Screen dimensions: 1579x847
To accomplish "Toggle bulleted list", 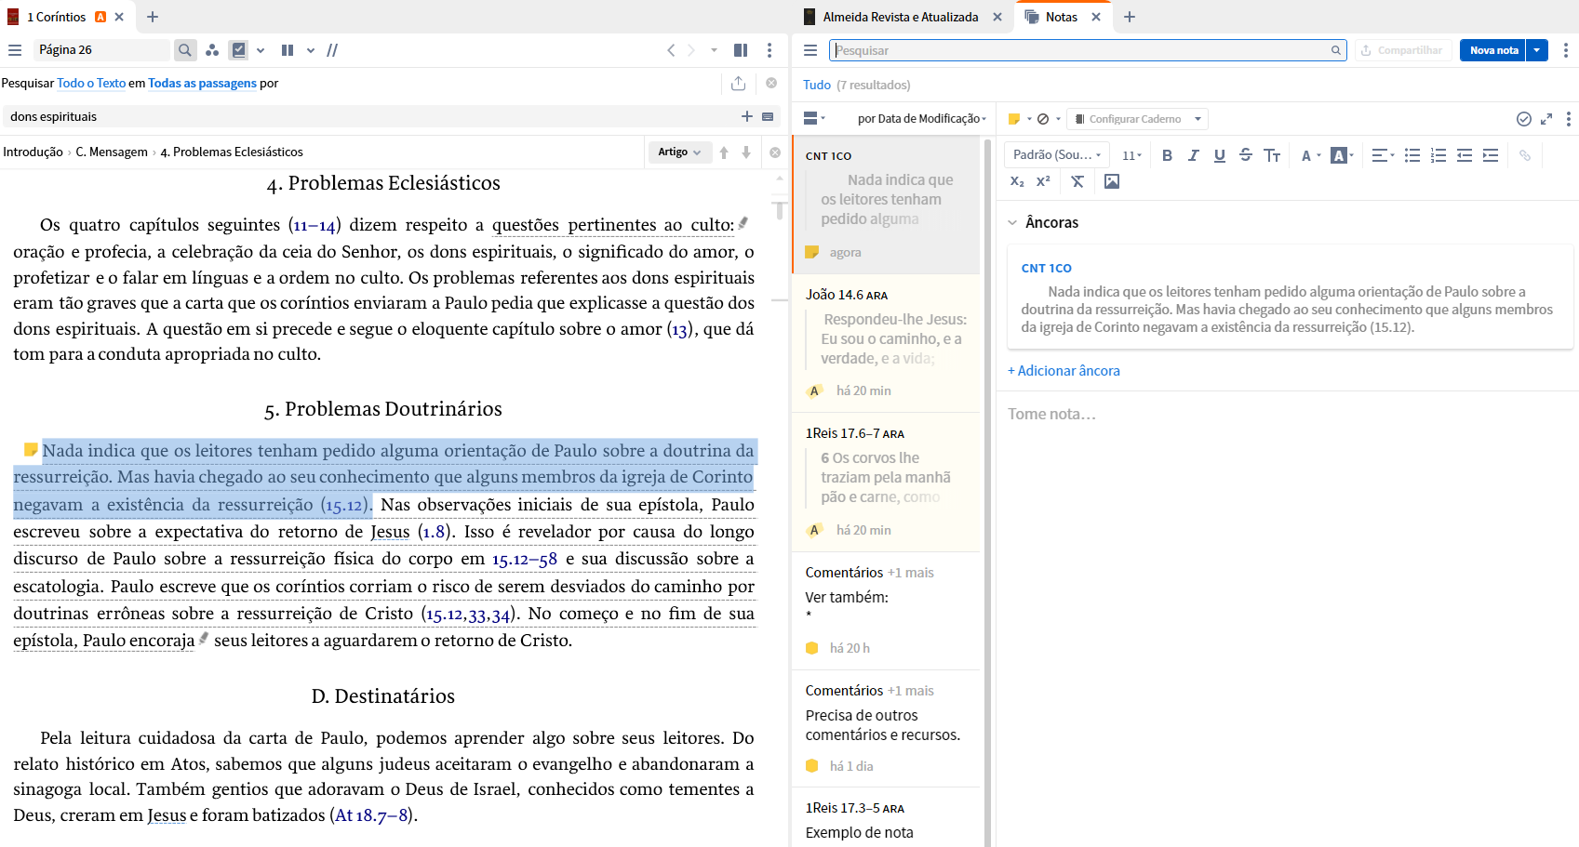I will click(x=1412, y=155).
